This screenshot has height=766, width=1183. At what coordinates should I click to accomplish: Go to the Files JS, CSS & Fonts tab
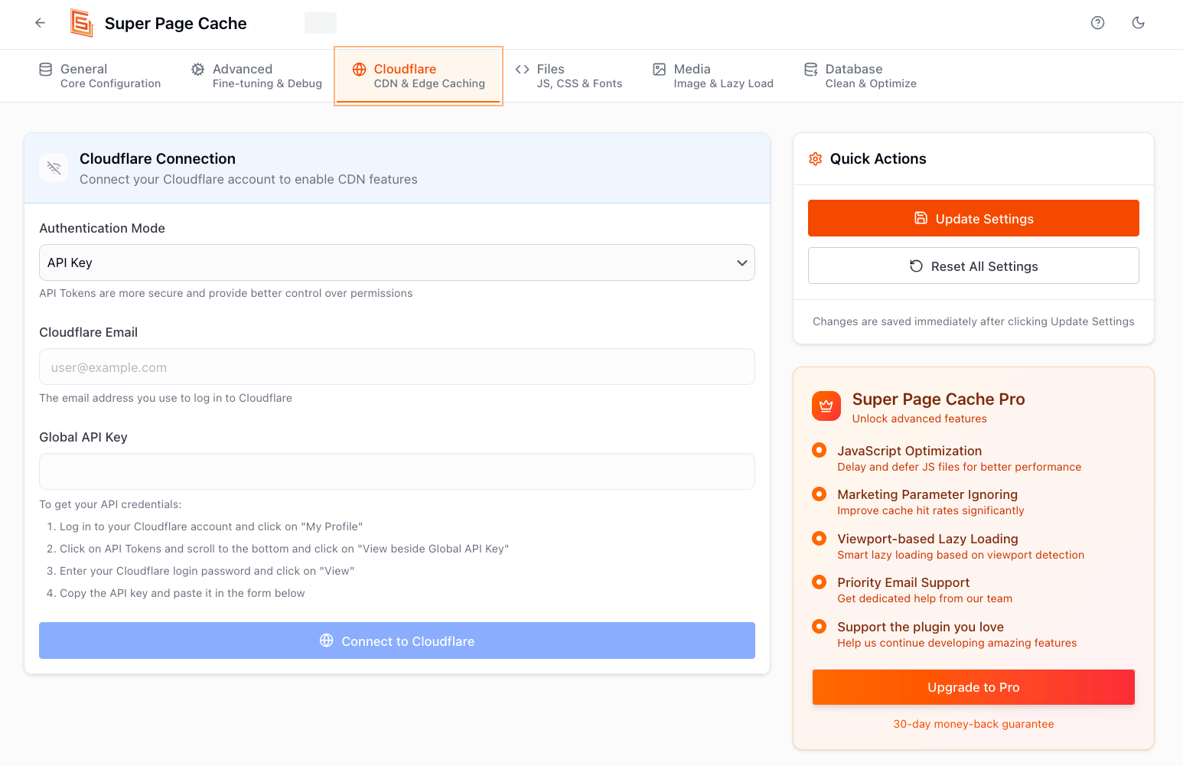click(x=569, y=76)
